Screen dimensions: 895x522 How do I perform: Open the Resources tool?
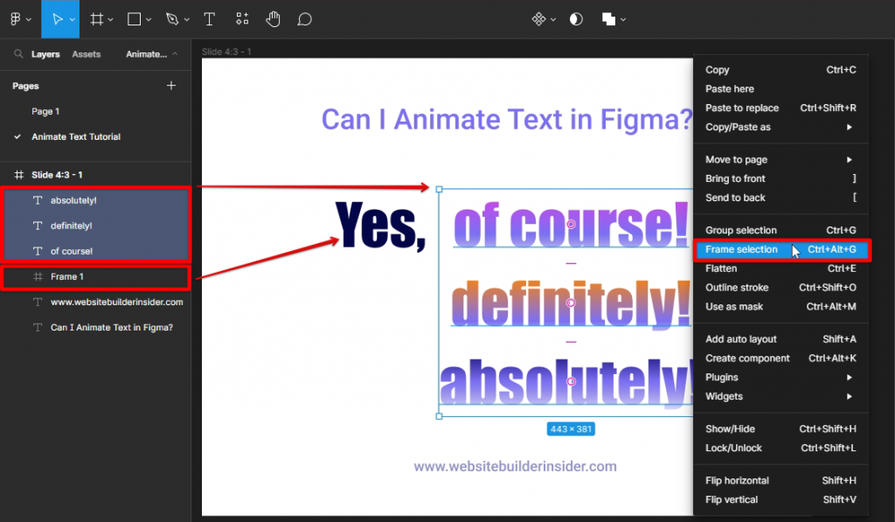pos(242,19)
